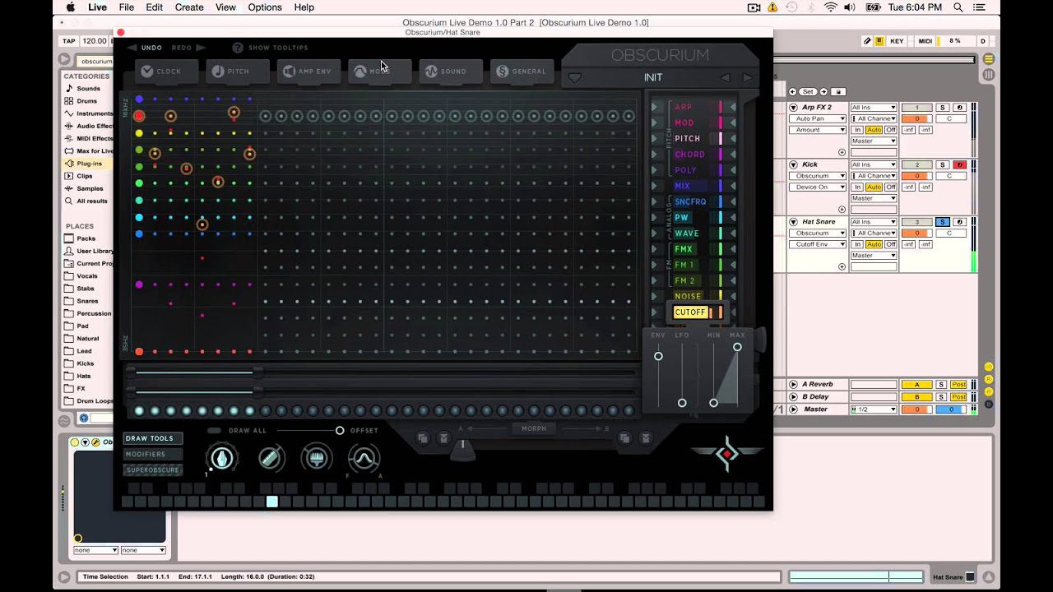Click the add automation lane plus on Kick track
This screenshot has height=592, width=1053.
842,210
